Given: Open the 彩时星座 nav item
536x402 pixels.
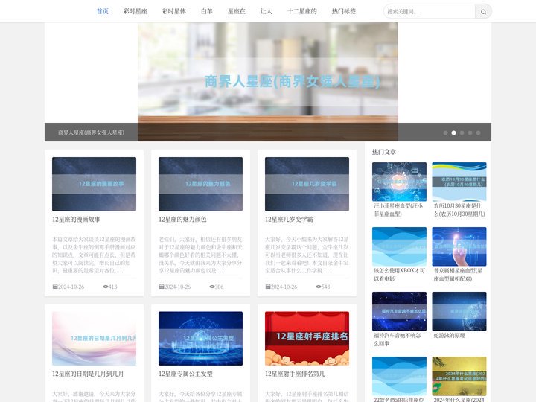Looking at the screenshot, I should (x=135, y=11).
